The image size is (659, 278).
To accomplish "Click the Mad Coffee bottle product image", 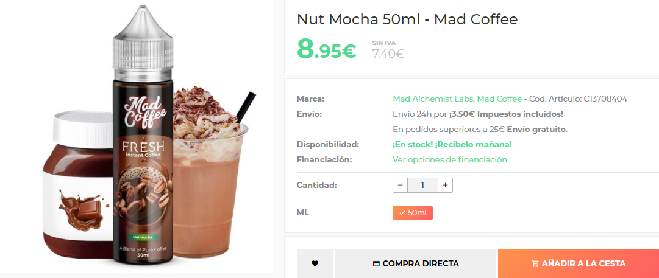I will coord(143,138).
